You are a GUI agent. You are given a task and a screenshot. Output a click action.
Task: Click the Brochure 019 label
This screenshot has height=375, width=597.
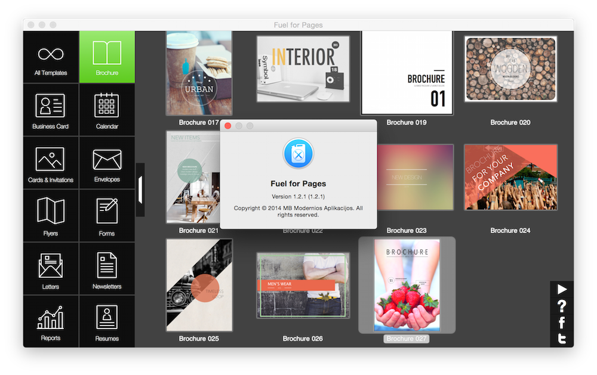(406, 122)
